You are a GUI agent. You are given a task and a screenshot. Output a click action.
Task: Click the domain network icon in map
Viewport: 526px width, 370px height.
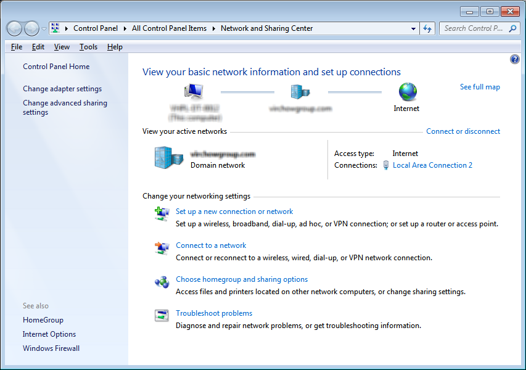(300, 91)
